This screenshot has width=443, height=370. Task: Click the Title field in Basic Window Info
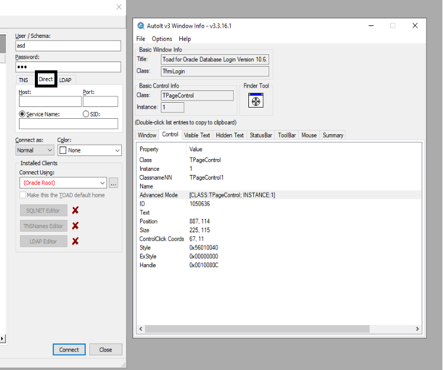coord(215,60)
